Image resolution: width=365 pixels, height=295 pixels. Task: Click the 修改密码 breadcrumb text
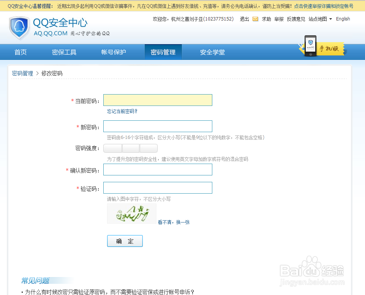click(52, 74)
